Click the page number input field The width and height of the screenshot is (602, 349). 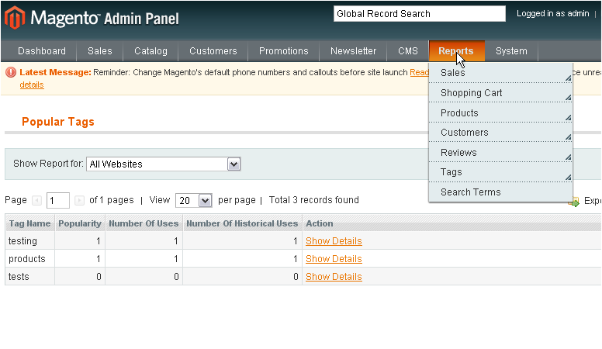point(58,200)
